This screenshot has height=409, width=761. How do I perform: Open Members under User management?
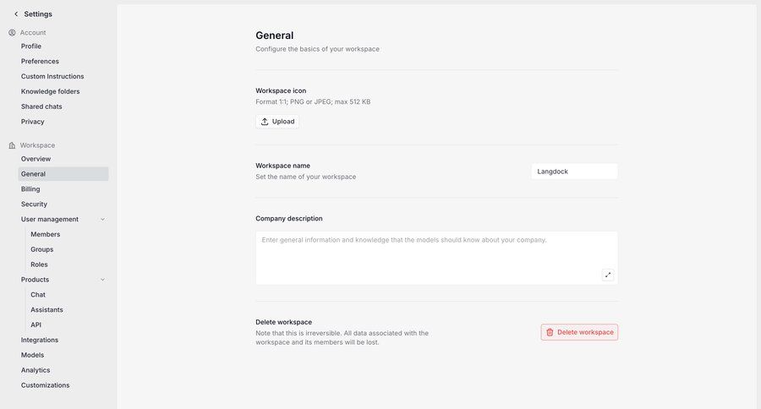pos(46,234)
